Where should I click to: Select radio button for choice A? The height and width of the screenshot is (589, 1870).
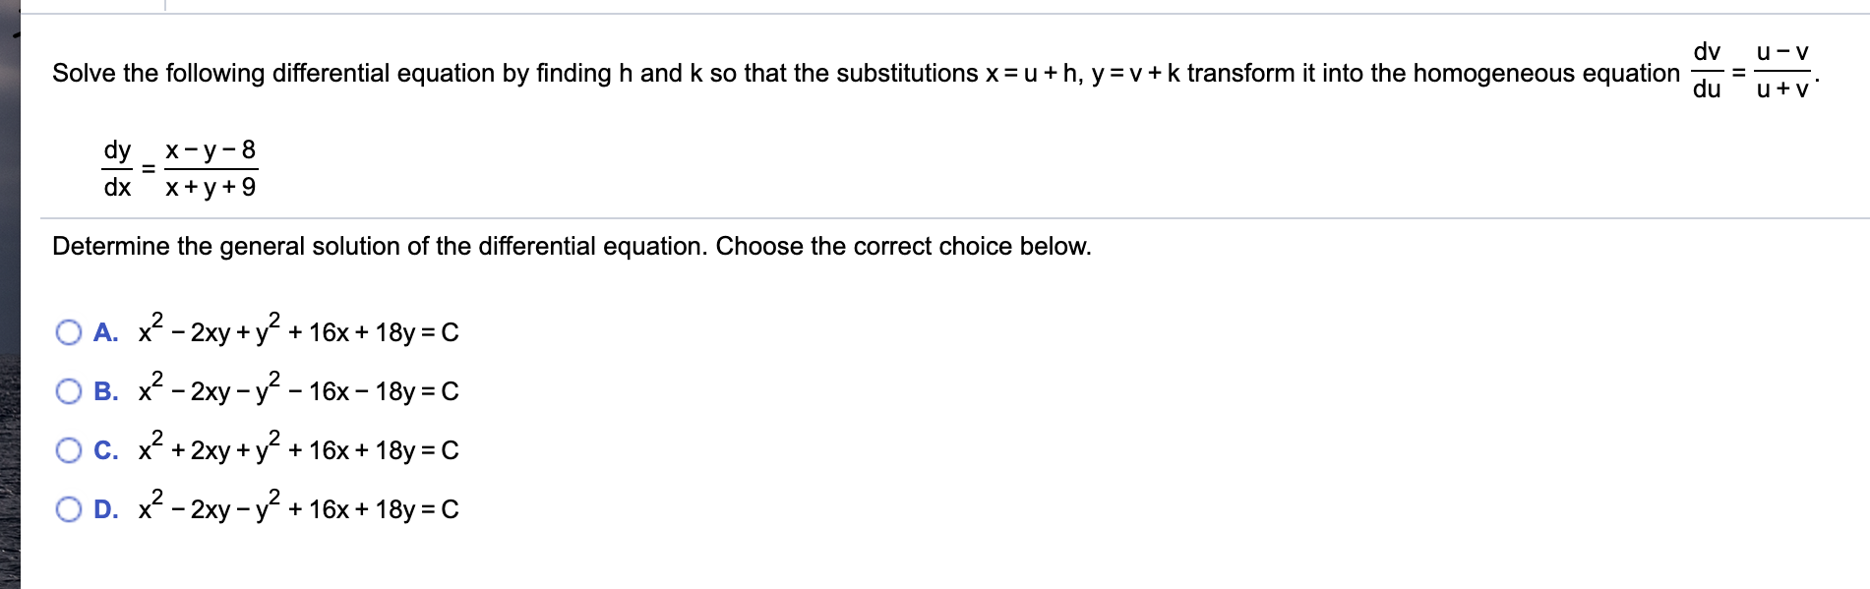(68, 333)
